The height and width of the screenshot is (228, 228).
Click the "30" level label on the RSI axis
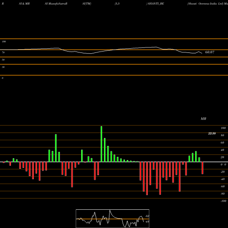[3, 67]
